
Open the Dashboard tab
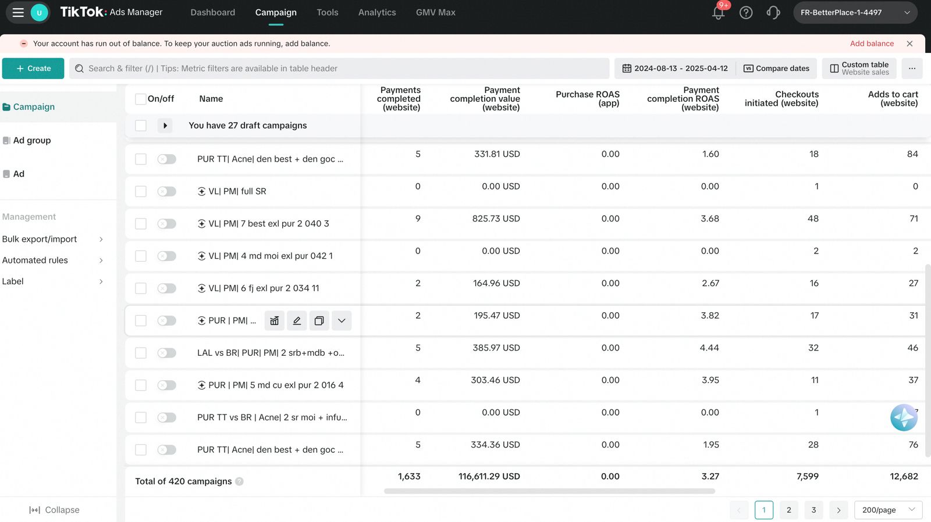click(x=213, y=13)
